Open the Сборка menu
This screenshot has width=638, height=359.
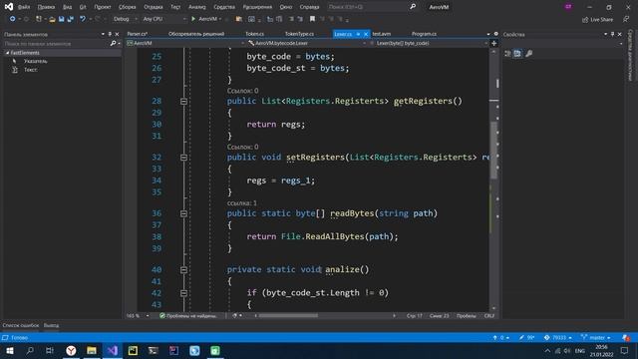[128, 7]
